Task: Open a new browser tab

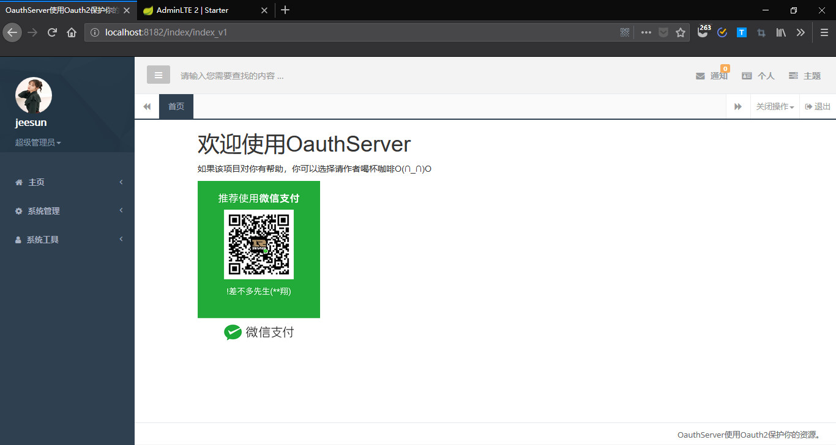Action: pyautogui.click(x=285, y=10)
